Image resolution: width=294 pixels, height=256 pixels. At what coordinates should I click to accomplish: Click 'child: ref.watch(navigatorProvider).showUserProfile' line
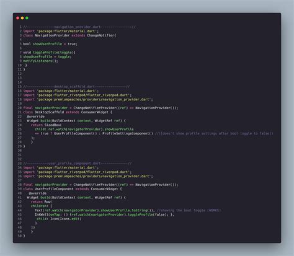84,129
